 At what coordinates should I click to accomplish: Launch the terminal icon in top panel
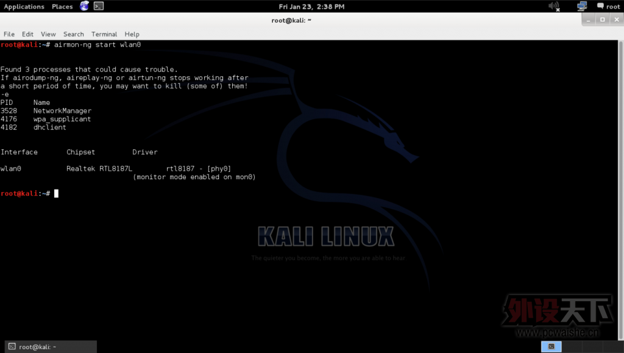(98, 6)
